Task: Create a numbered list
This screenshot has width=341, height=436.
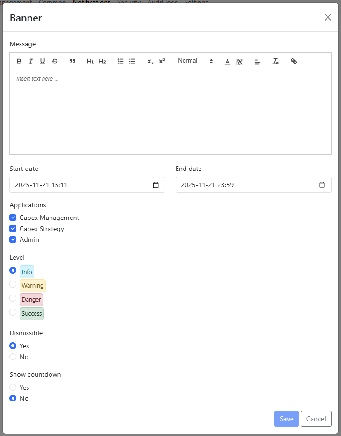Action: tap(121, 61)
